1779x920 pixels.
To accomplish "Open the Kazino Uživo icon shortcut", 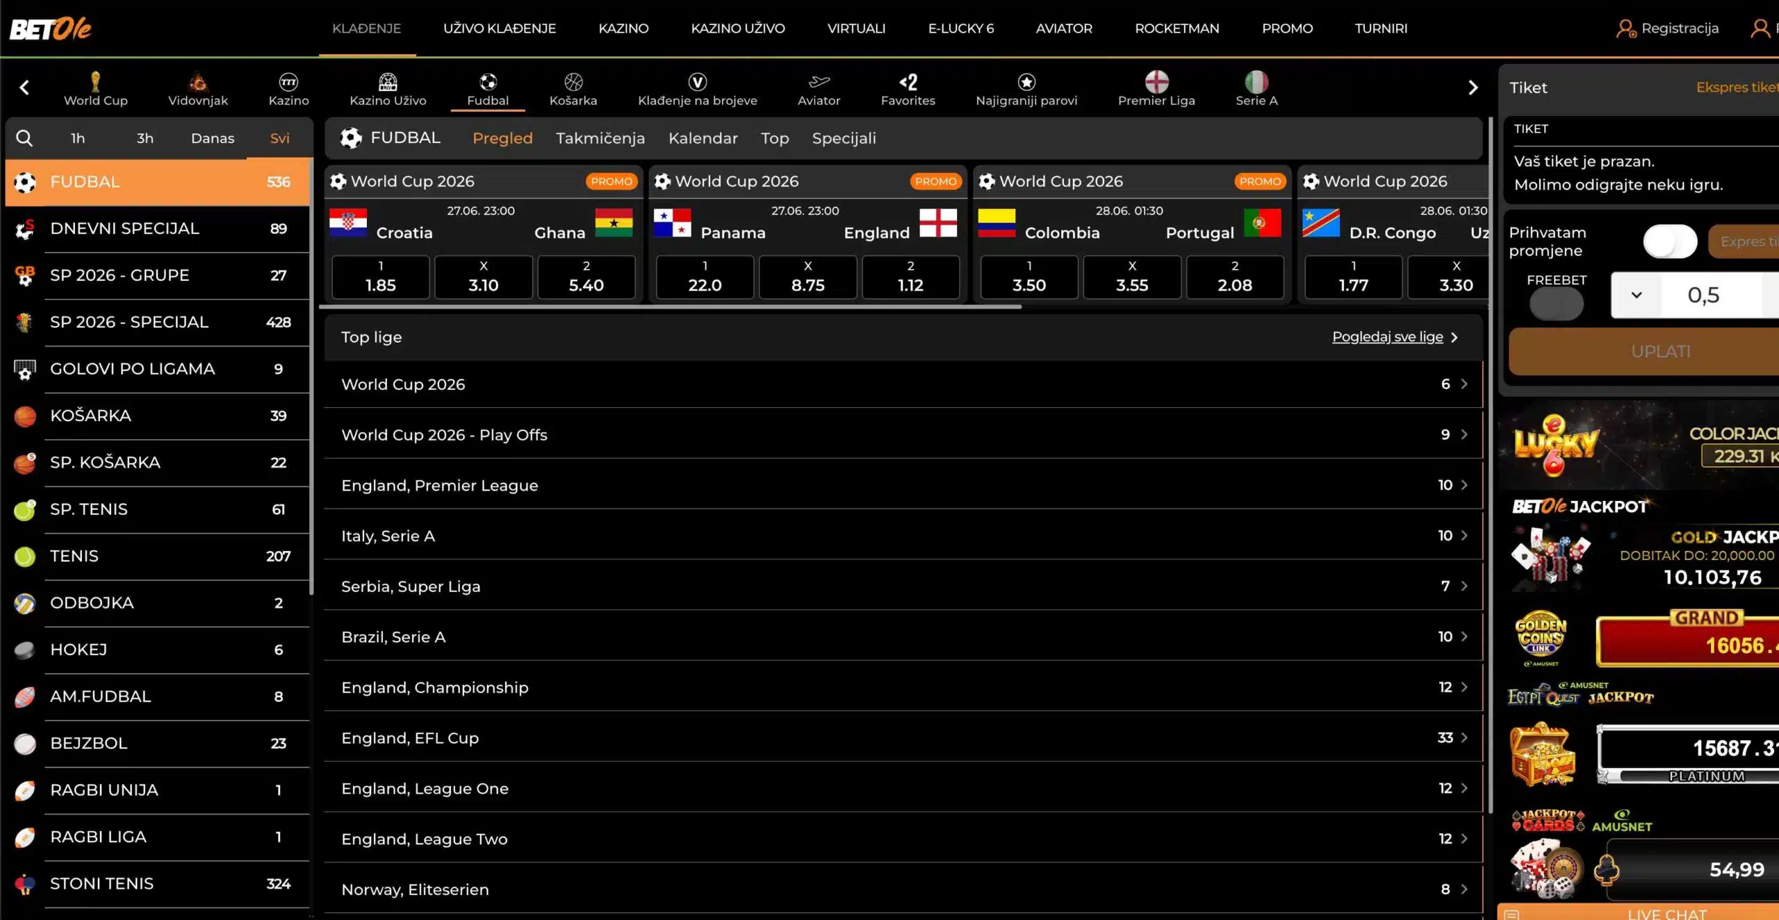I will point(388,81).
